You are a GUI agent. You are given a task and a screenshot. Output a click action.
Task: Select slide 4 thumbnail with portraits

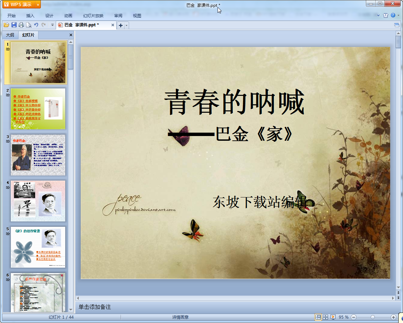coord(38,201)
